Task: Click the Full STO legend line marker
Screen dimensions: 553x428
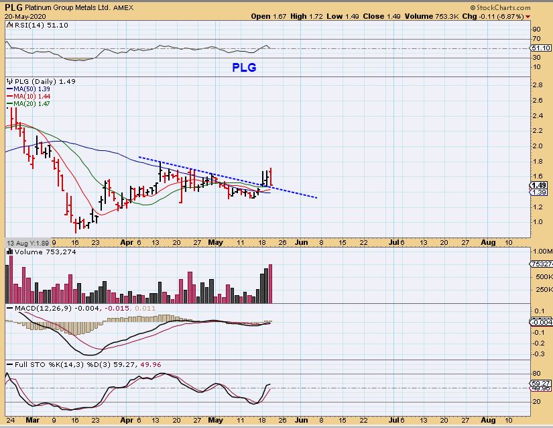Action: tap(10, 364)
